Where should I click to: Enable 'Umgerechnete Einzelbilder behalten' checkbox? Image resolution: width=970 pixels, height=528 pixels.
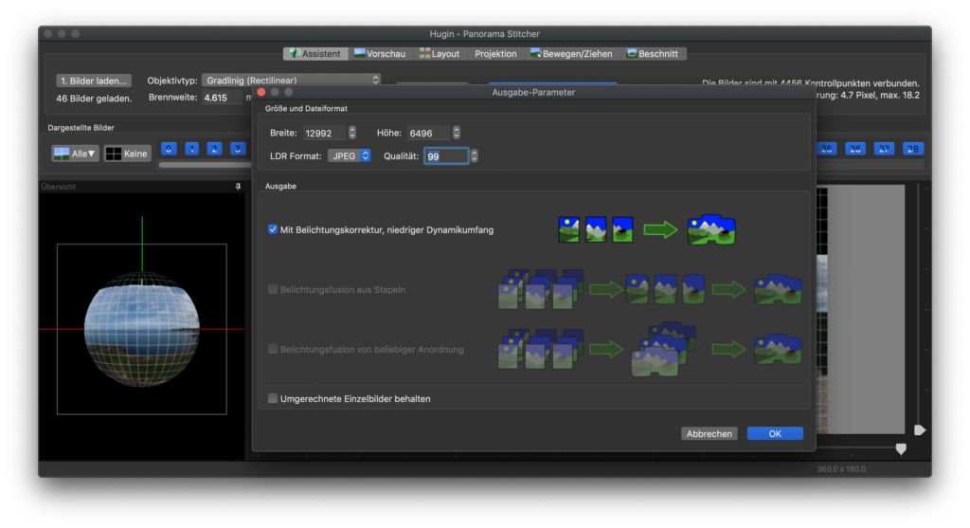(x=273, y=399)
